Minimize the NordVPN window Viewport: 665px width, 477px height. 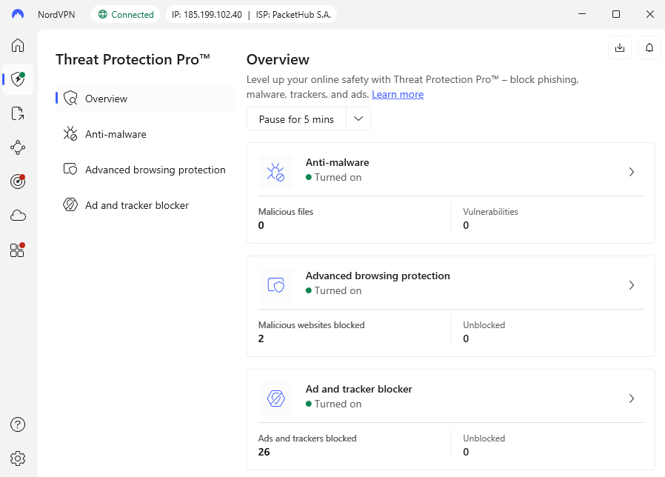(582, 14)
